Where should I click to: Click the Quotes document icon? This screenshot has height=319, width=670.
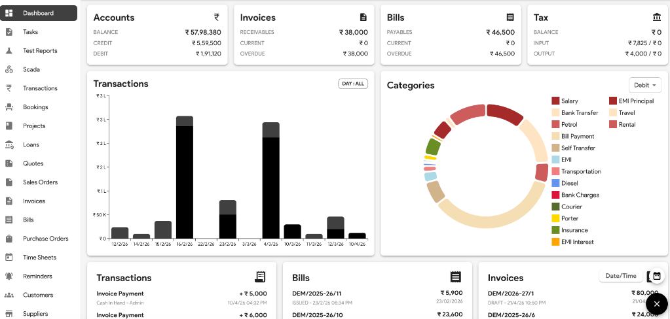(9, 163)
